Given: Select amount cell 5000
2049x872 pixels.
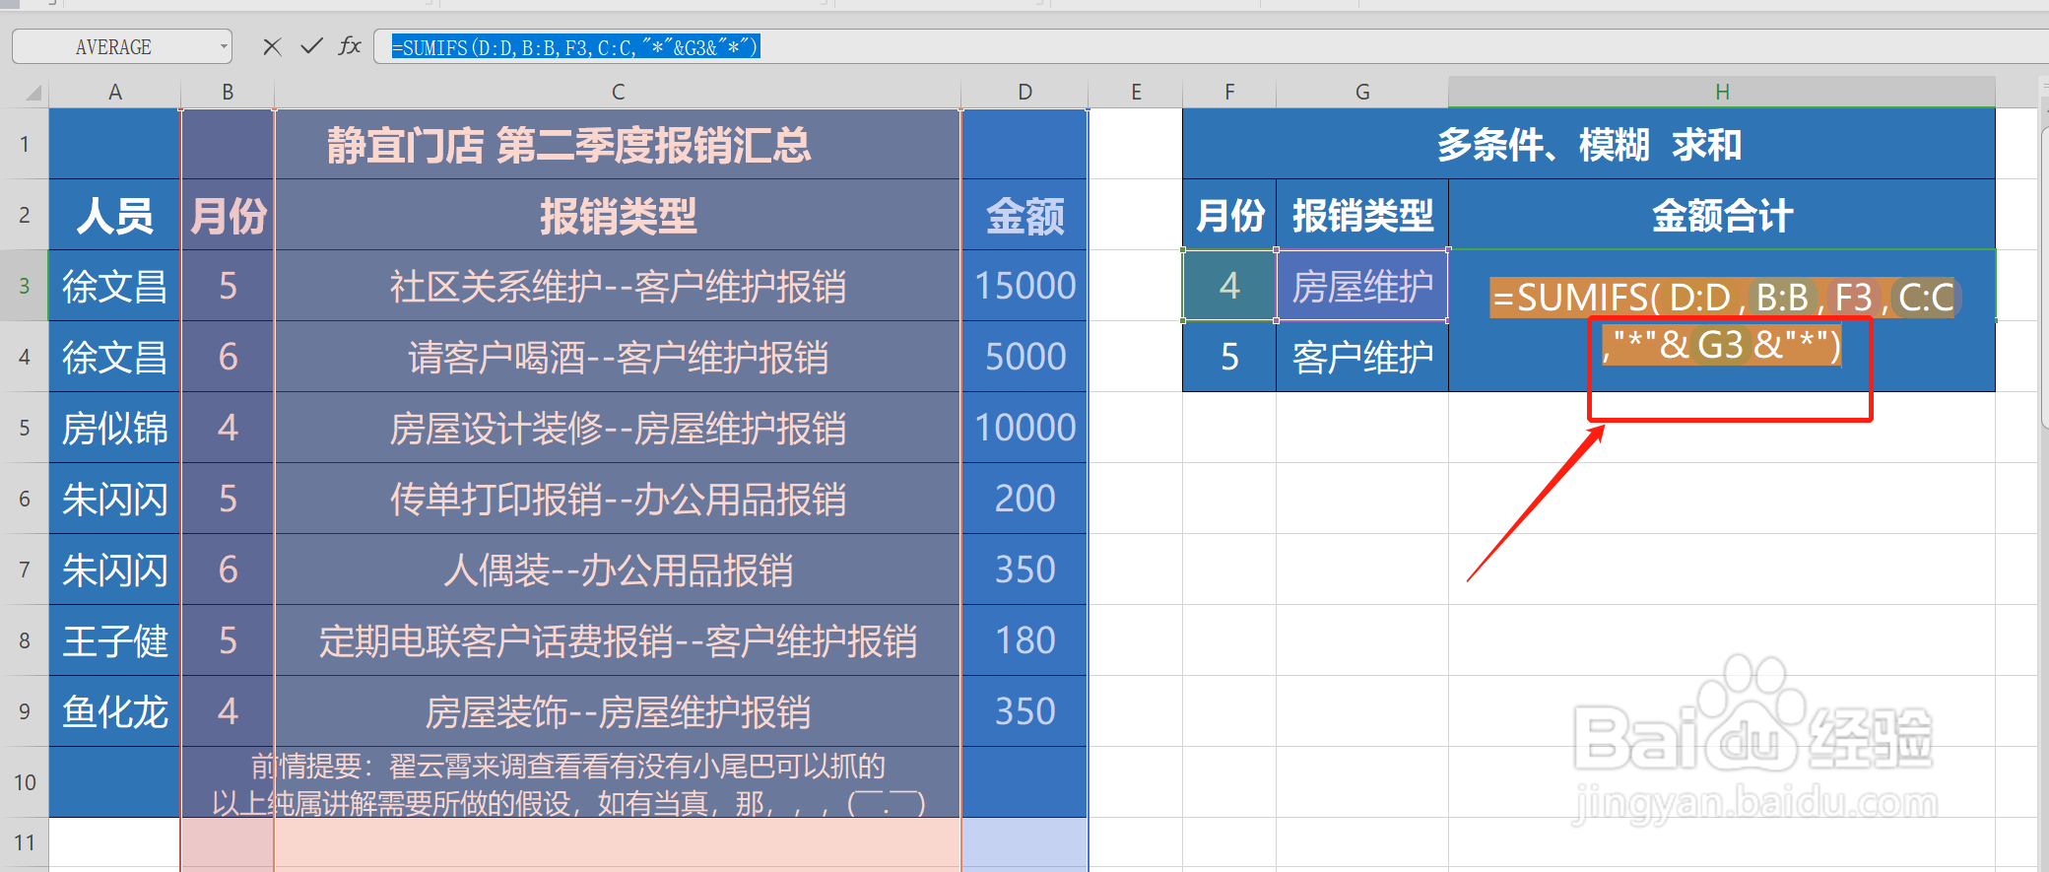Looking at the screenshot, I should pyautogui.click(x=1024, y=357).
